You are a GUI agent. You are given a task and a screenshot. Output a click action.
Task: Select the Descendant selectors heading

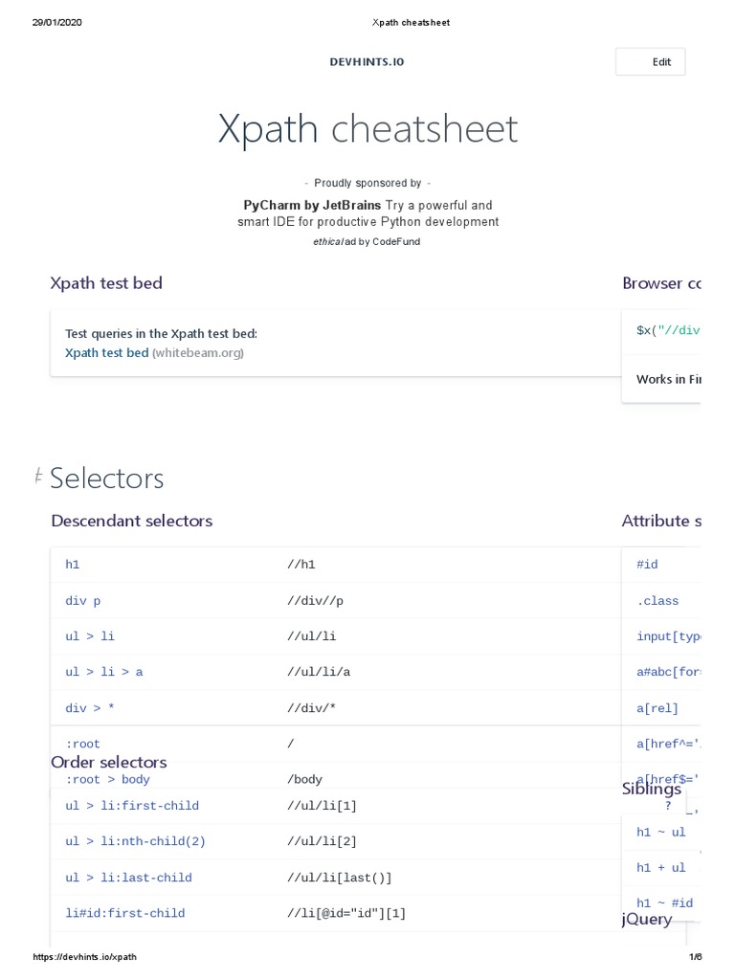(x=131, y=521)
